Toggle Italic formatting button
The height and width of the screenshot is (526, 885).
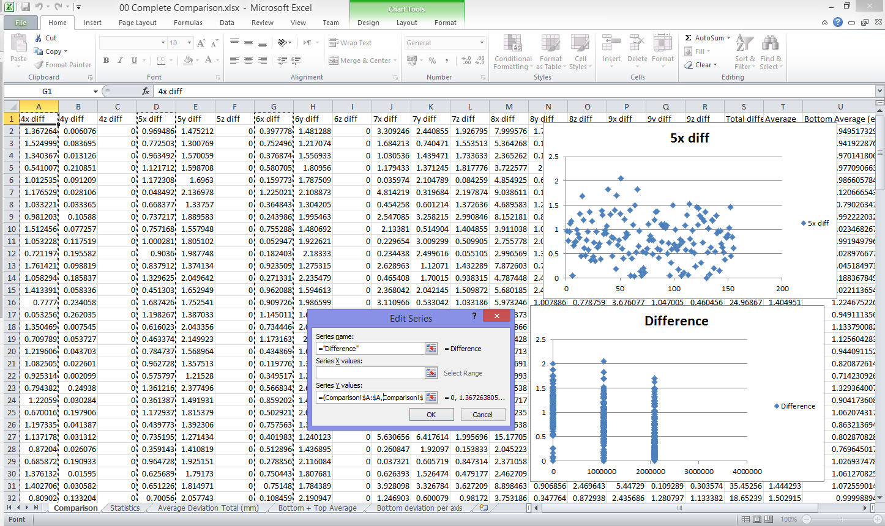click(x=120, y=61)
